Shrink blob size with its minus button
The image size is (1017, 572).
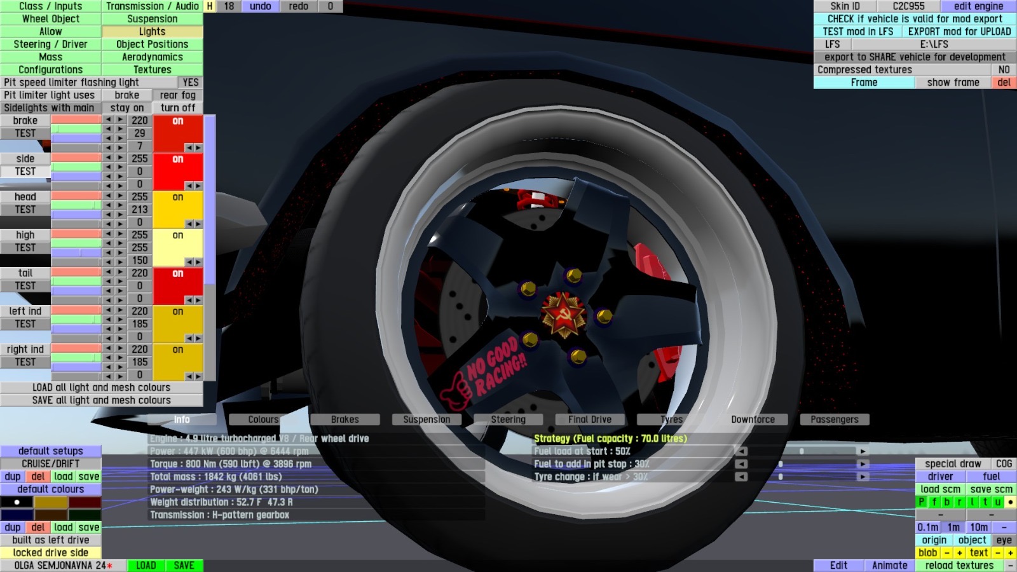[947, 552]
